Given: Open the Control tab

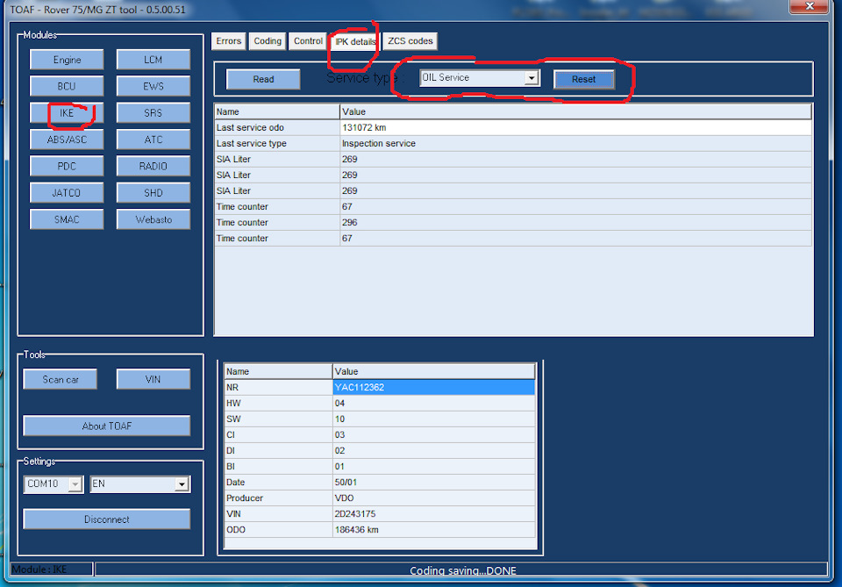Looking at the screenshot, I should pos(308,41).
